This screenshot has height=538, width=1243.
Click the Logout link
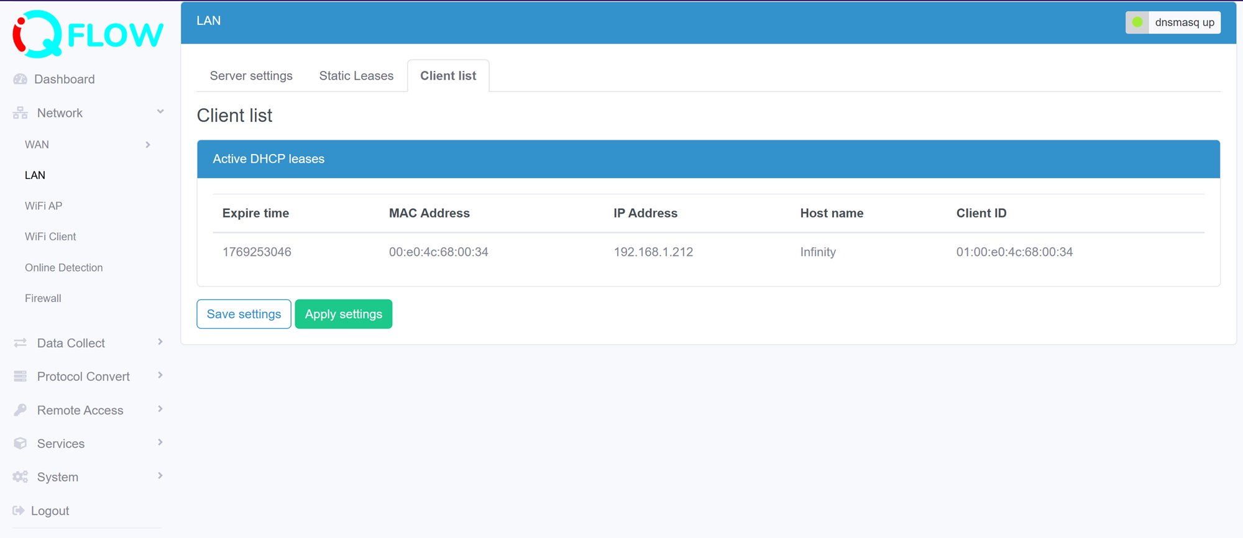[x=50, y=511]
